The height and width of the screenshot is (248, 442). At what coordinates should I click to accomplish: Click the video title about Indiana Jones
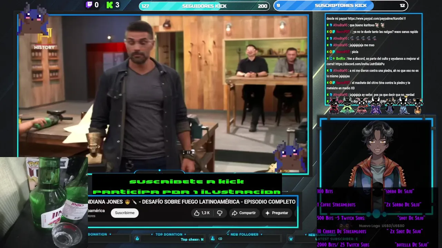192,202
